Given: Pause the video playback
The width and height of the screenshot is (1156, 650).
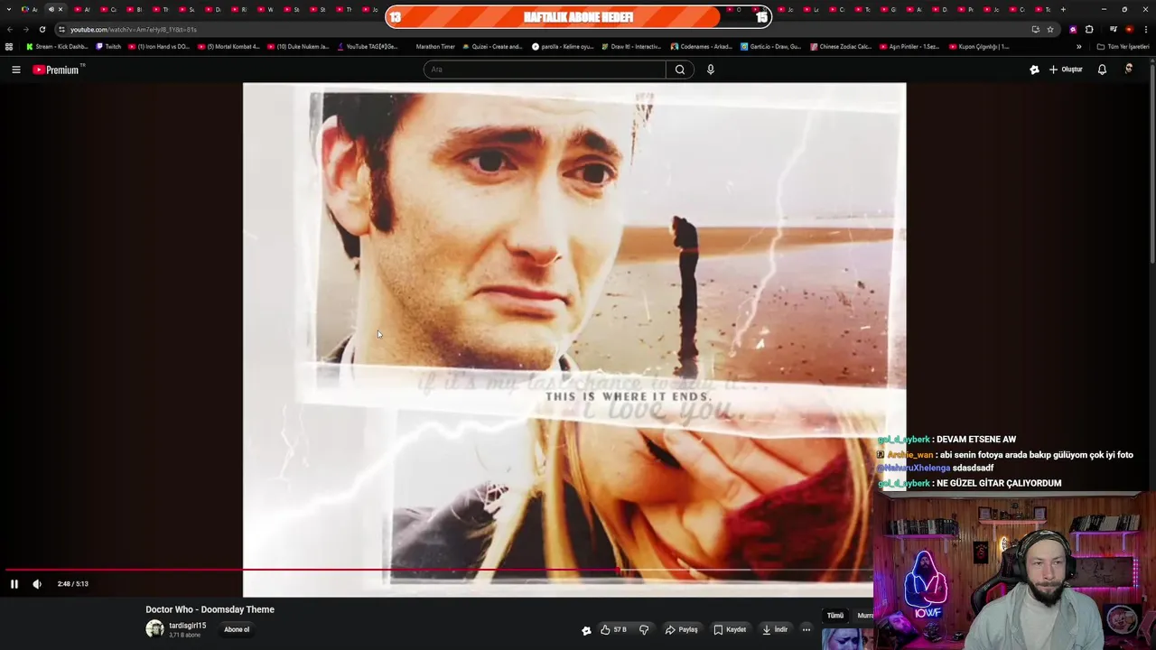Looking at the screenshot, I should tap(14, 584).
